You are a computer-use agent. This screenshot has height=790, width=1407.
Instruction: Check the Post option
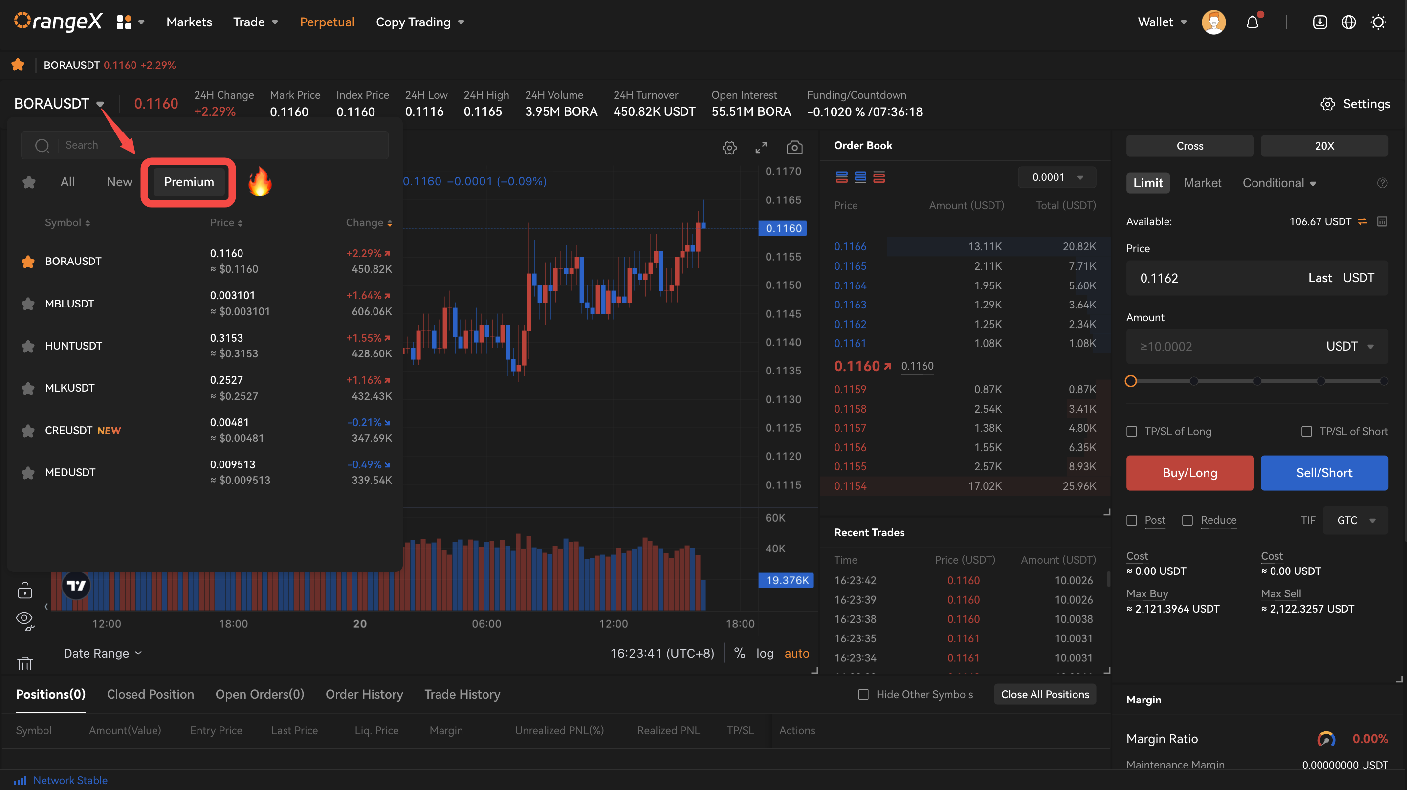pos(1132,520)
